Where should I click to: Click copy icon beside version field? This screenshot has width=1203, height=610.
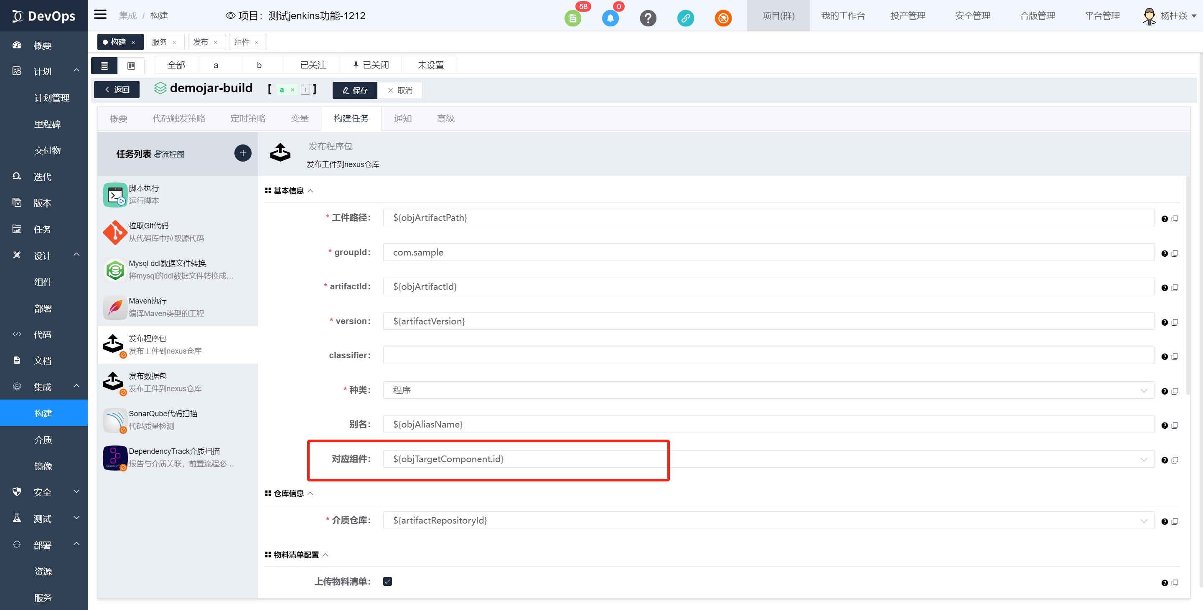point(1175,322)
